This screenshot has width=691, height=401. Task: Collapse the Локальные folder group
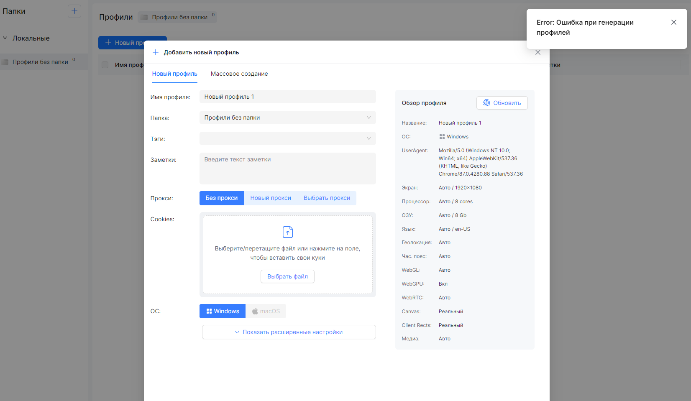pyautogui.click(x=5, y=38)
